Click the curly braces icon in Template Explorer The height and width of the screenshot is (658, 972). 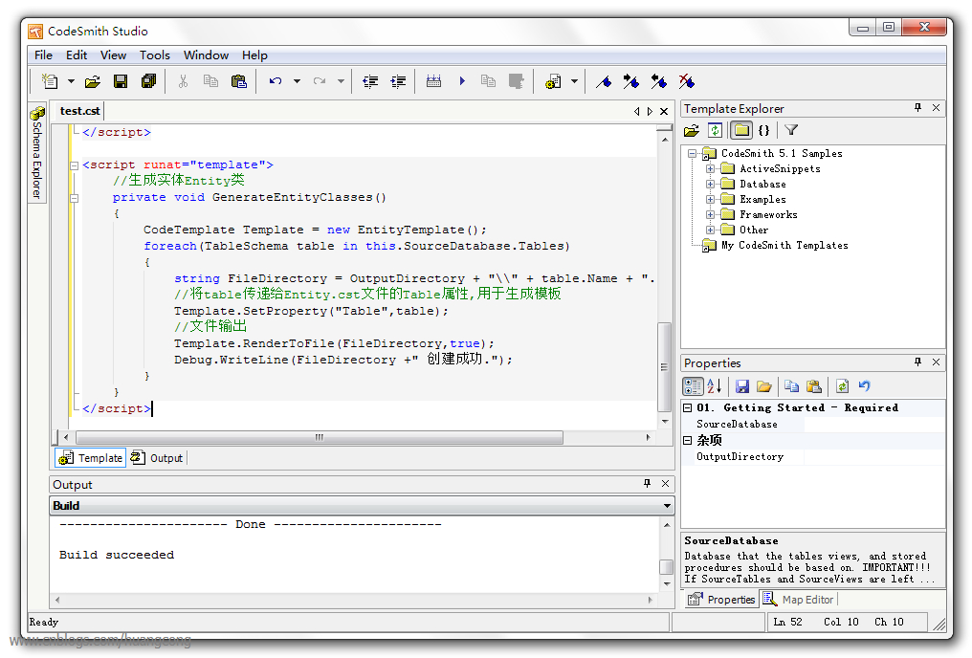tap(763, 130)
